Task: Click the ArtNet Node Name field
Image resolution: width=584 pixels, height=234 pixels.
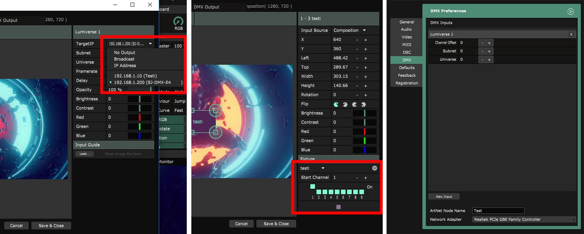Action: tap(498, 211)
